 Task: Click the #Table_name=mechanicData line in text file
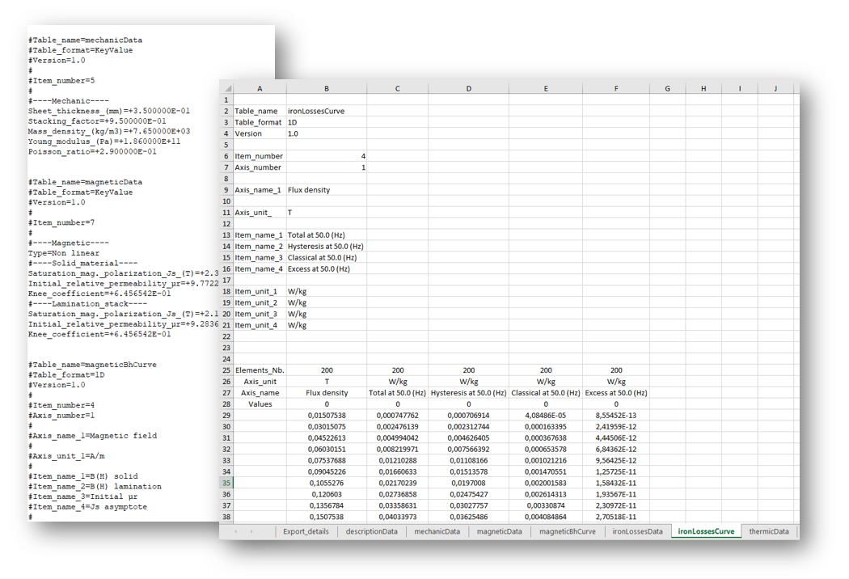(86, 40)
